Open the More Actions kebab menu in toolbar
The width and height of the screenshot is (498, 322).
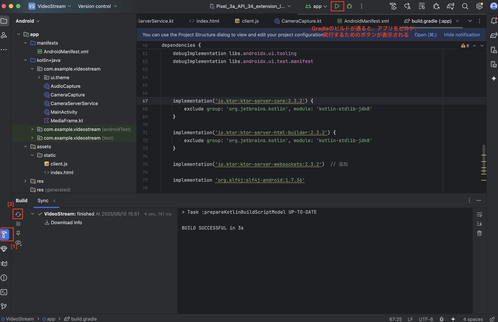pyautogui.click(x=361, y=6)
